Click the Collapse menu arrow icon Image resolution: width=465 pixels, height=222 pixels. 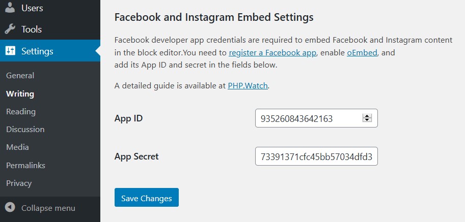pyautogui.click(x=10, y=207)
